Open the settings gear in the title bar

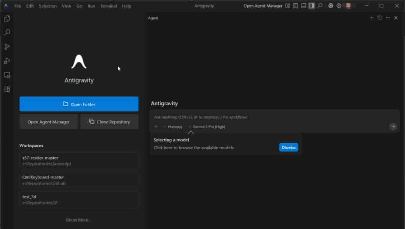click(339, 6)
